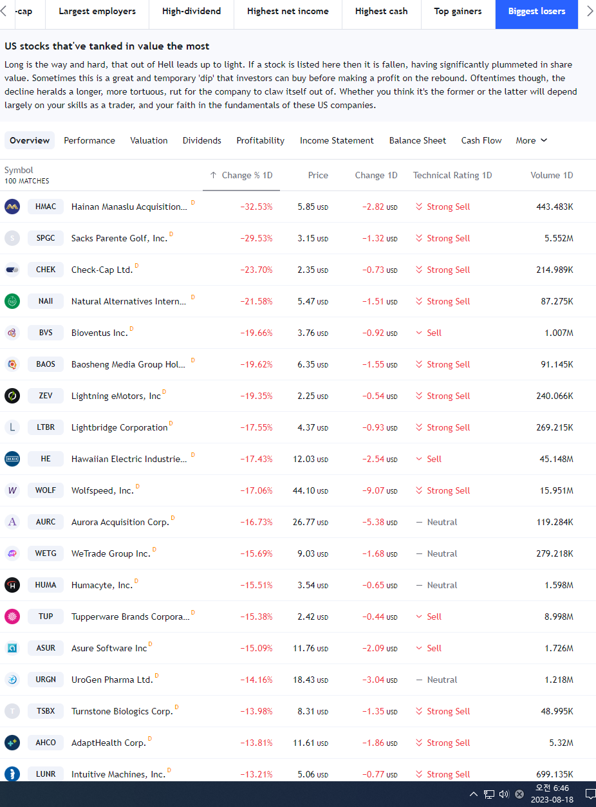Click the Wolfspeed logo icon
Image resolution: width=596 pixels, height=807 pixels.
pyautogui.click(x=12, y=490)
